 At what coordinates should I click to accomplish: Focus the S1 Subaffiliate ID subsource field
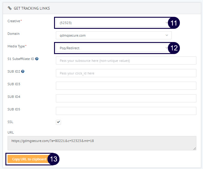126,61
